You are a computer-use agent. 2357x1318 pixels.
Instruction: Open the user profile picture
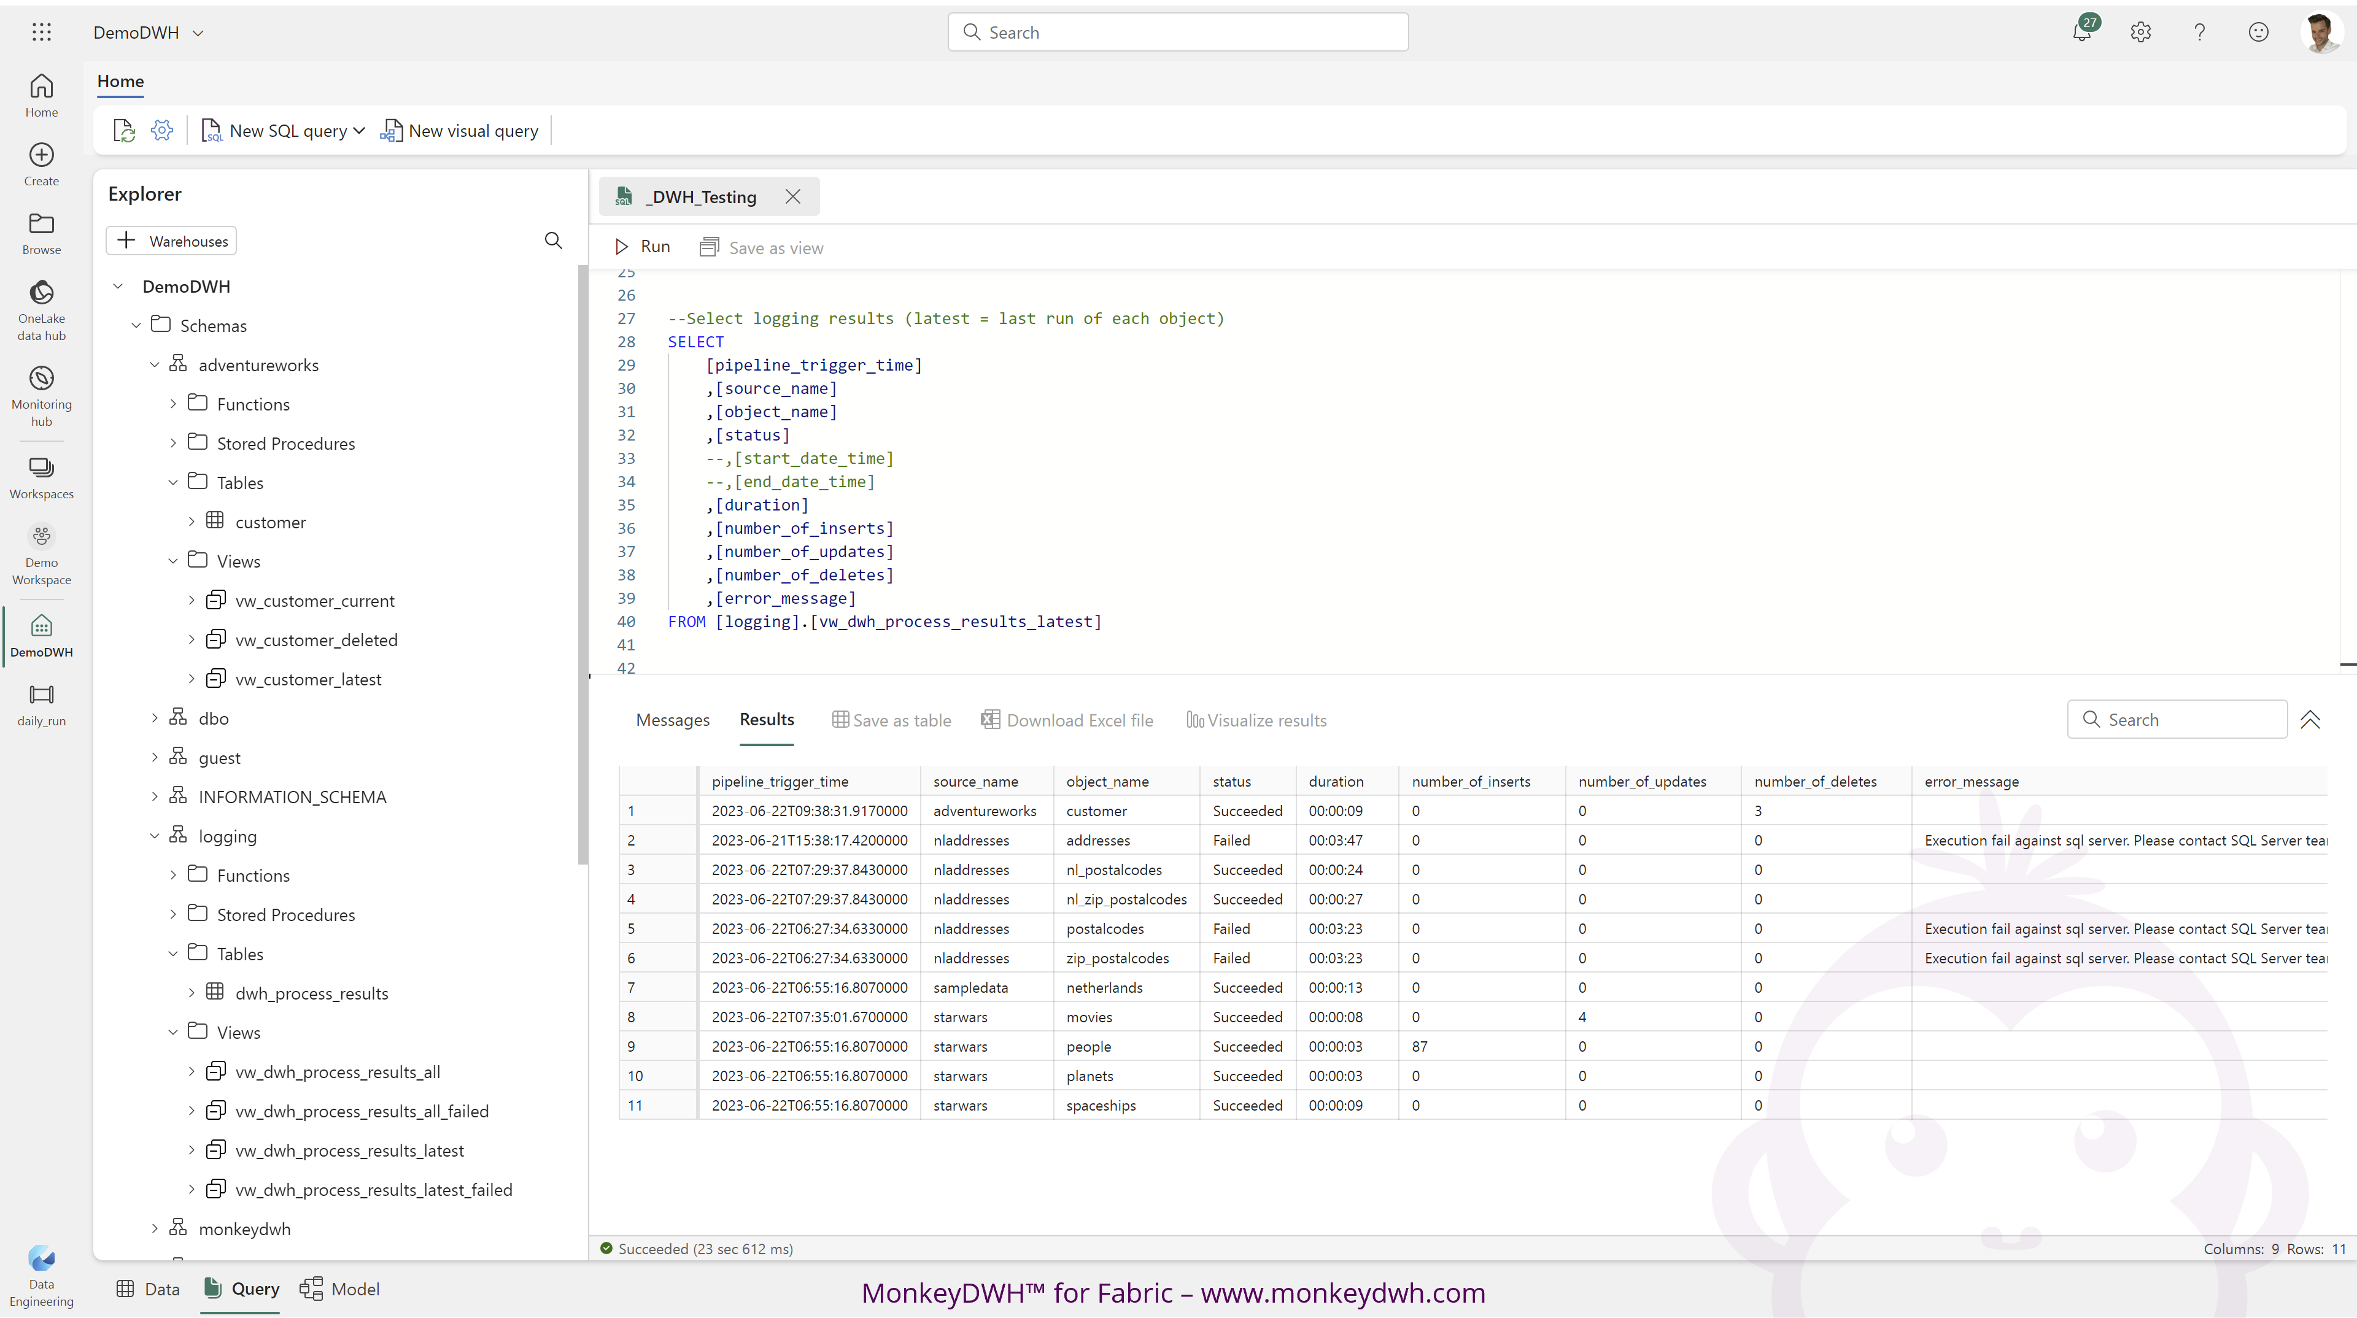(x=2320, y=32)
